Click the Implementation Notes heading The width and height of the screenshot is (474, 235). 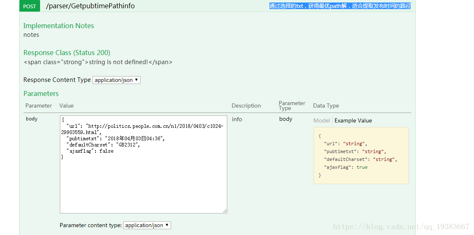coord(59,26)
